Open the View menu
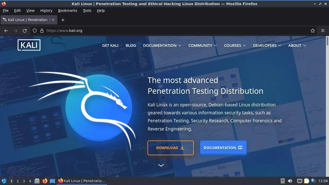329x185 pixels. (x=30, y=11)
